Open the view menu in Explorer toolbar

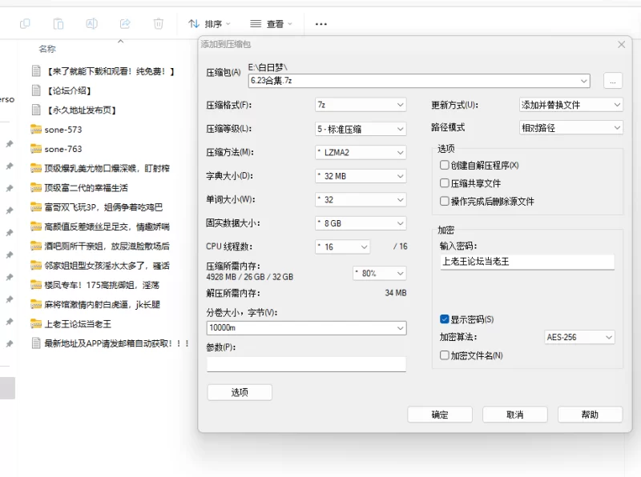pyautogui.click(x=271, y=24)
